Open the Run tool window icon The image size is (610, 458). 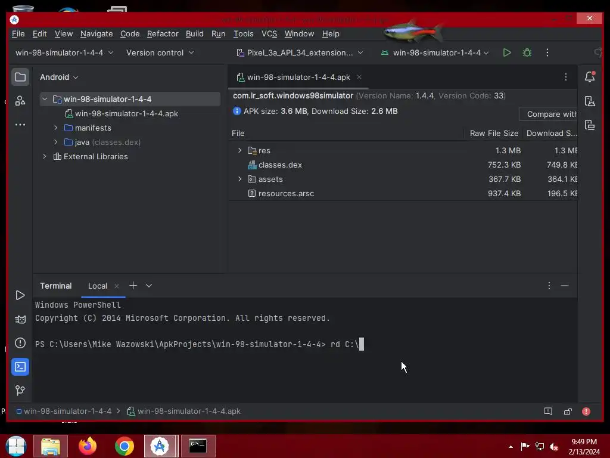coord(20,295)
